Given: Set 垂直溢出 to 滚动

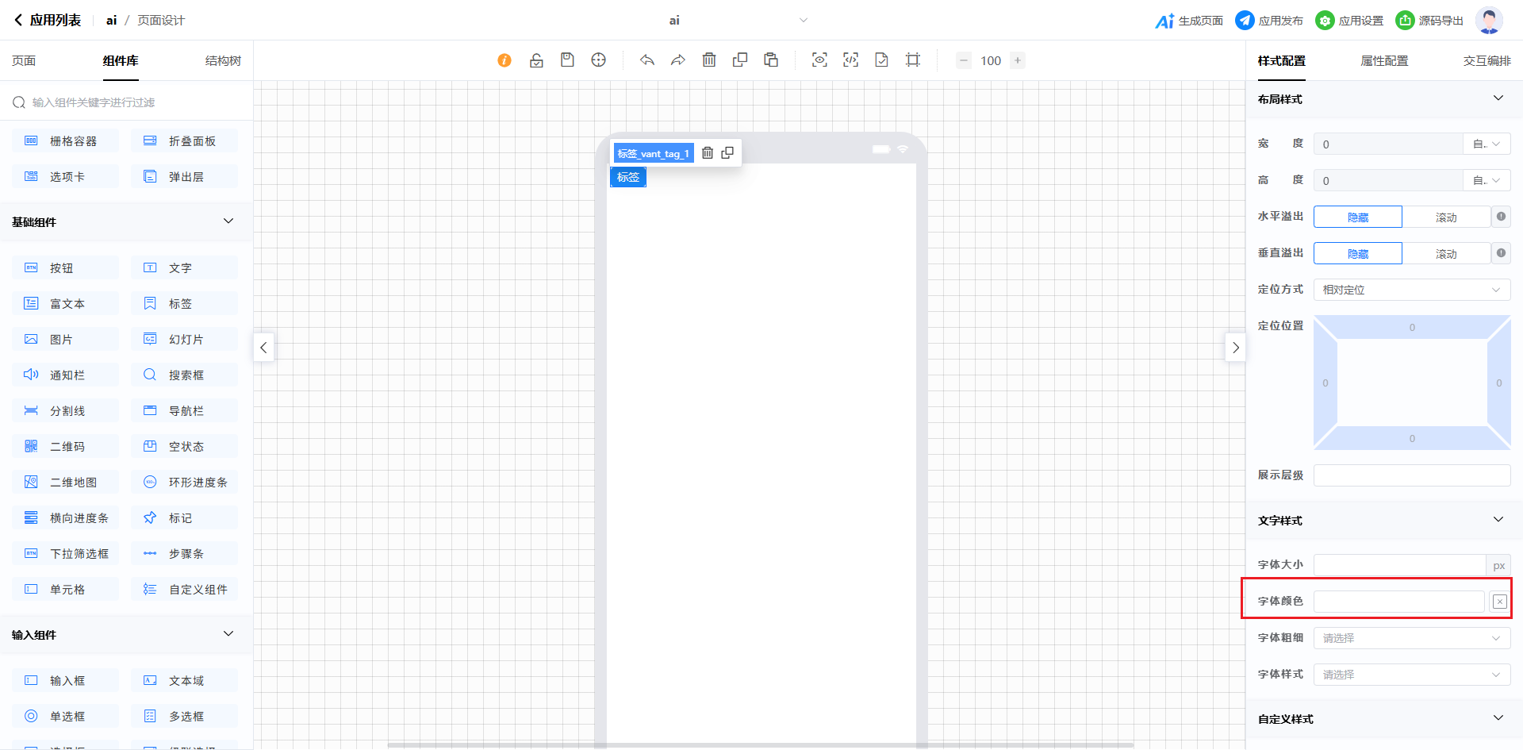Looking at the screenshot, I should point(1445,254).
